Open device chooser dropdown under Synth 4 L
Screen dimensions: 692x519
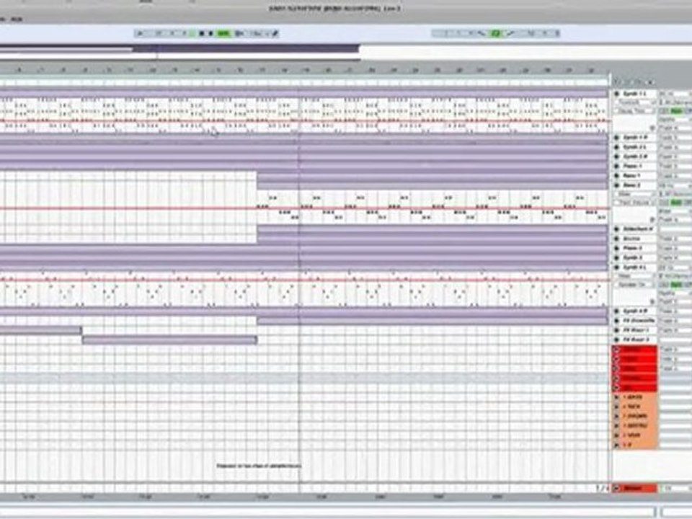pyautogui.click(x=634, y=276)
